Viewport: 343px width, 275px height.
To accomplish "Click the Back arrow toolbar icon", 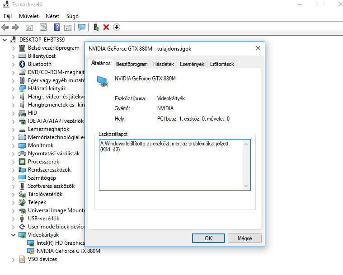I will coord(5,28).
